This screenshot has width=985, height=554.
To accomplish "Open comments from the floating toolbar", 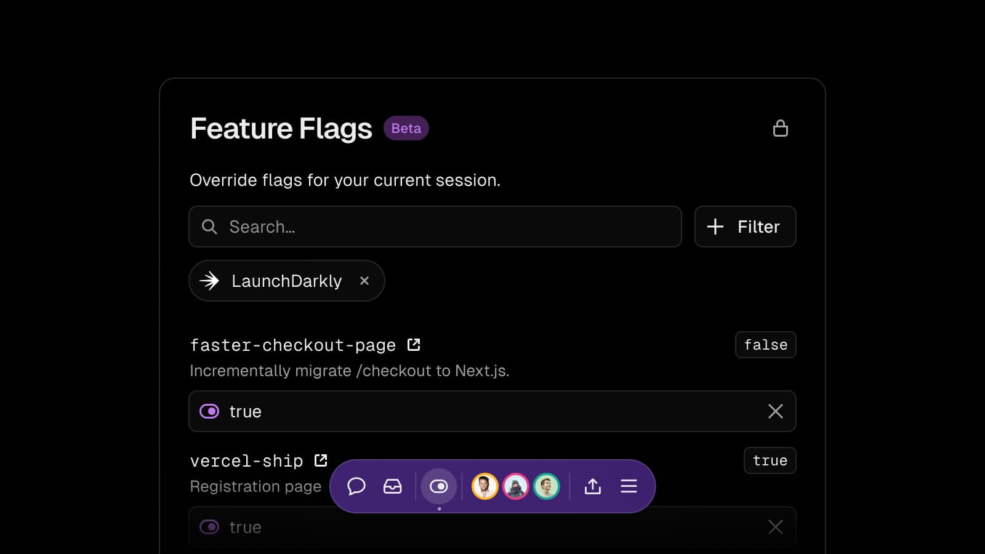I will coord(356,486).
